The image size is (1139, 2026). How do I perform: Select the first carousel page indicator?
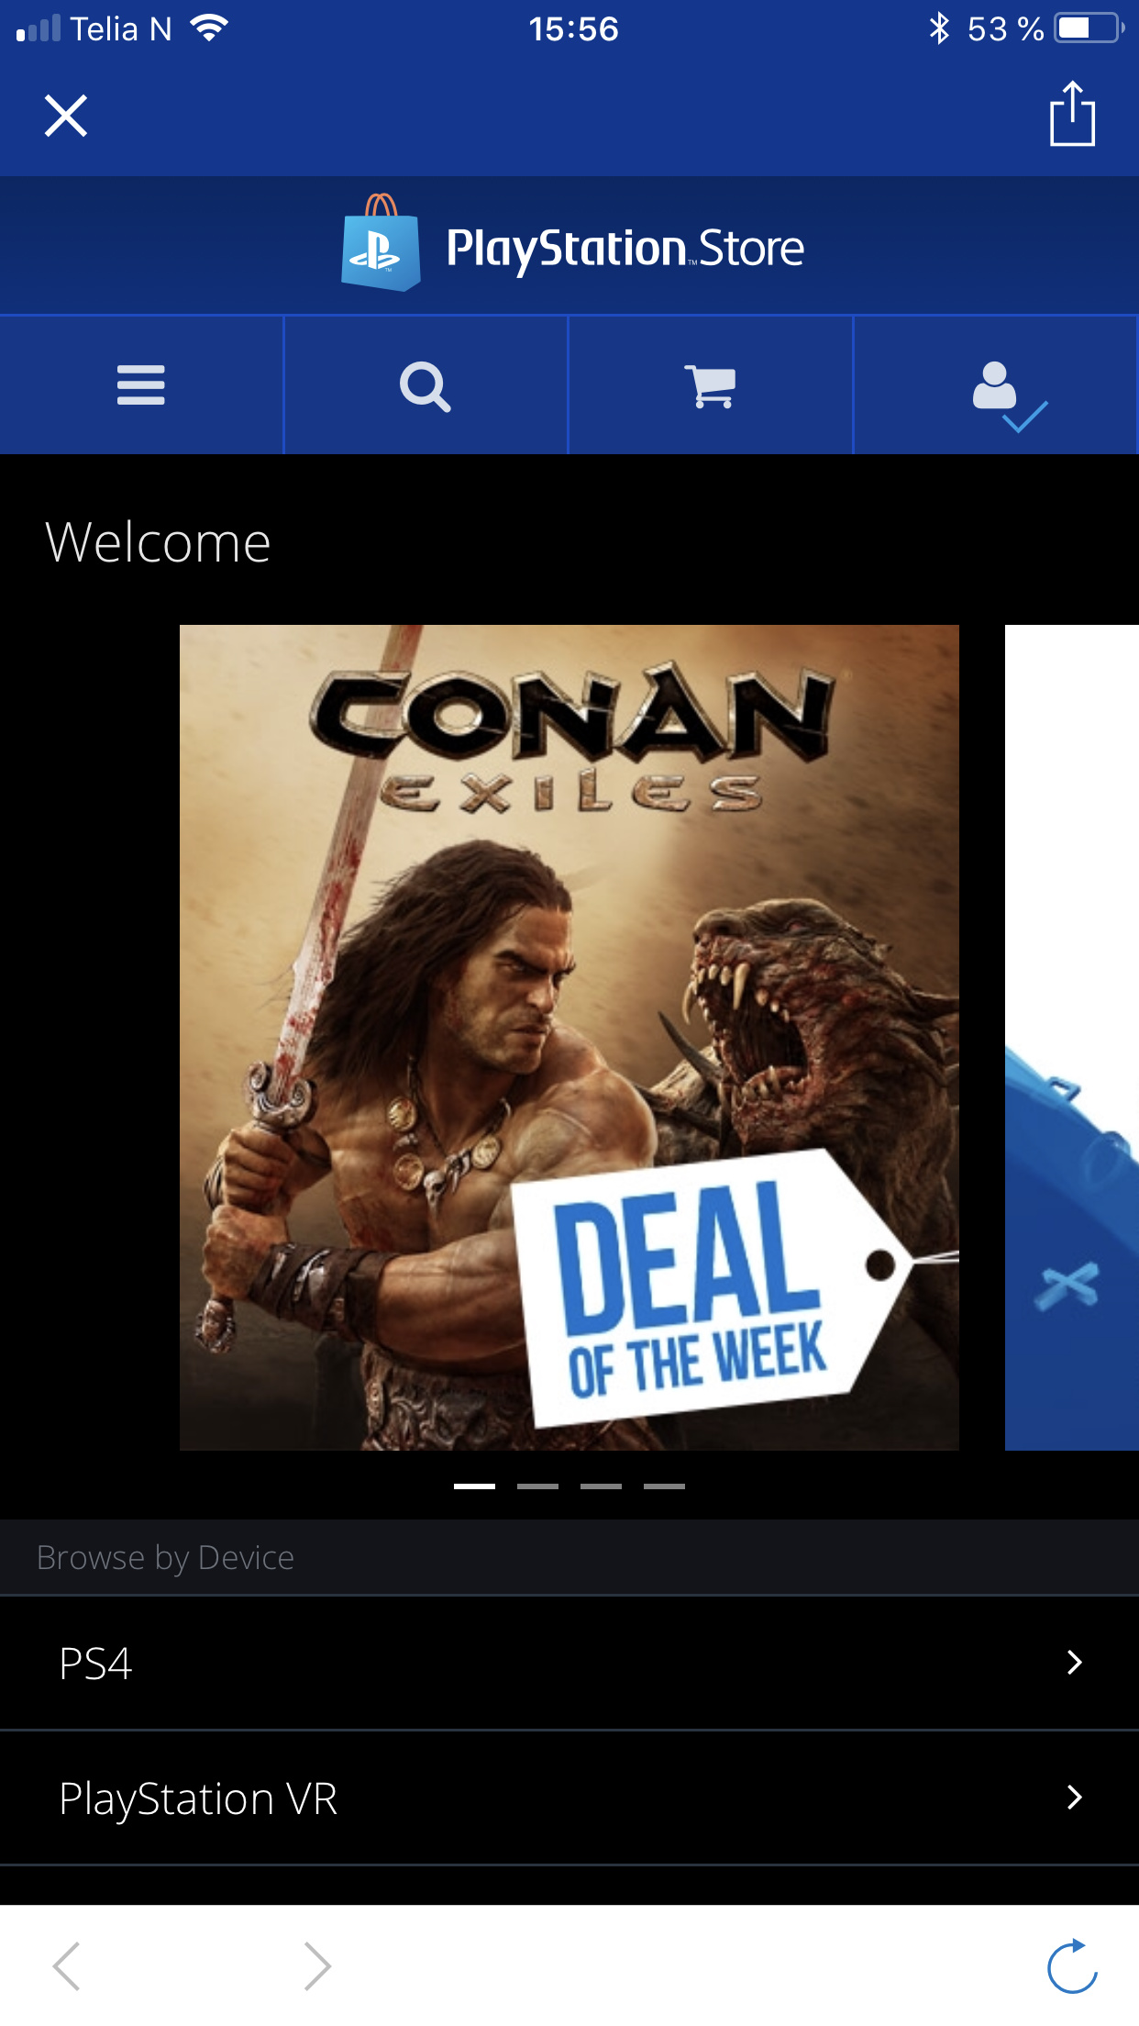click(x=474, y=1486)
